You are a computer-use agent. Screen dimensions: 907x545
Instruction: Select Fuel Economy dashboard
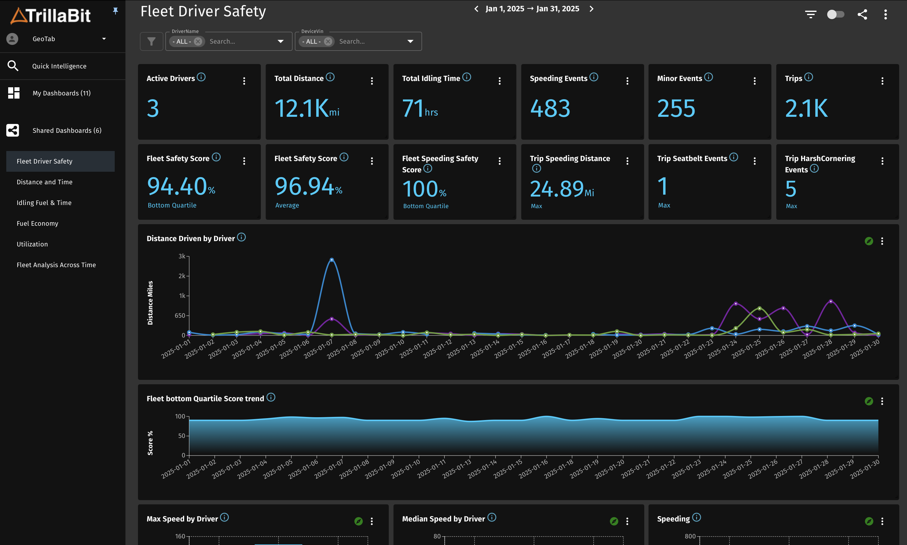(37, 223)
